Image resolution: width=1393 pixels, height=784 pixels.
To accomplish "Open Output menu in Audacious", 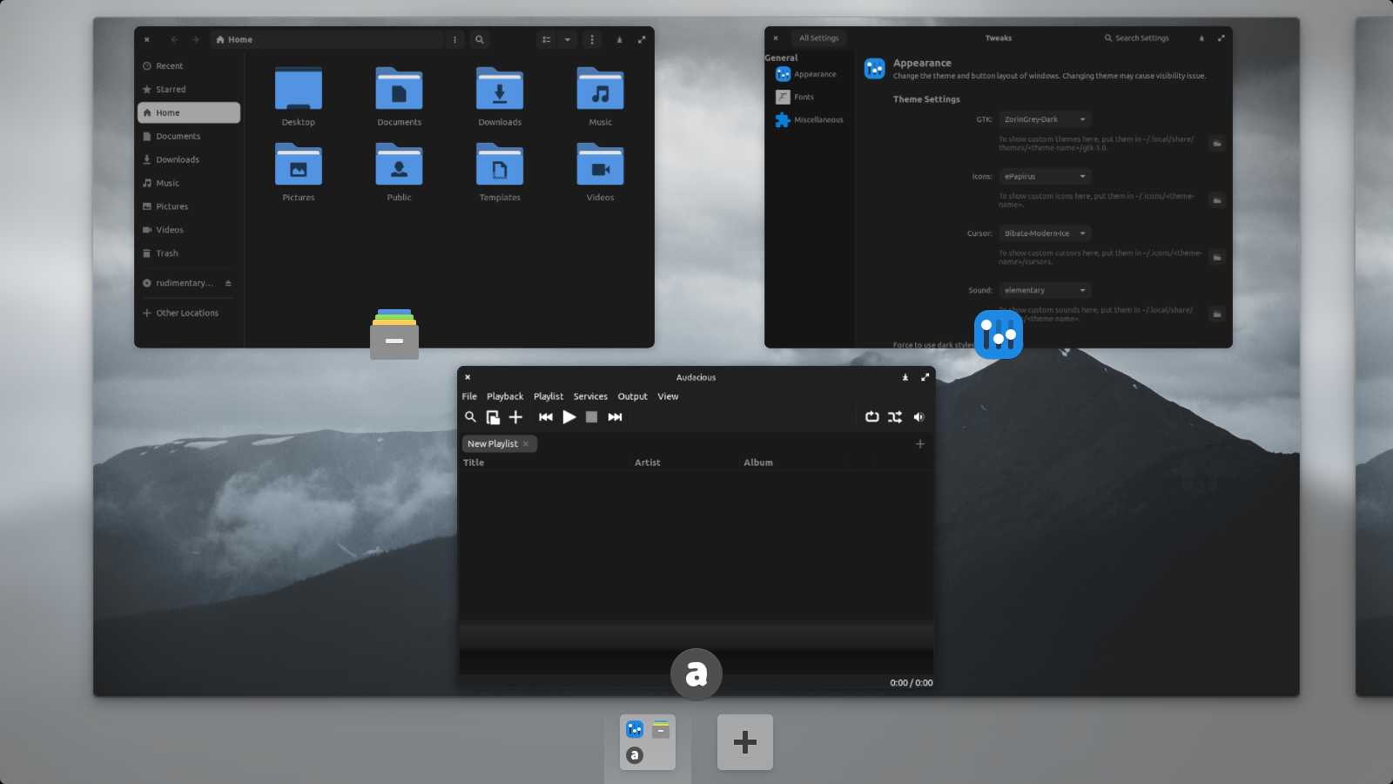I will [633, 397].
